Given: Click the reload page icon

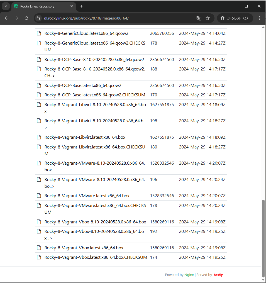Looking at the screenshot, I should pos(26,18).
